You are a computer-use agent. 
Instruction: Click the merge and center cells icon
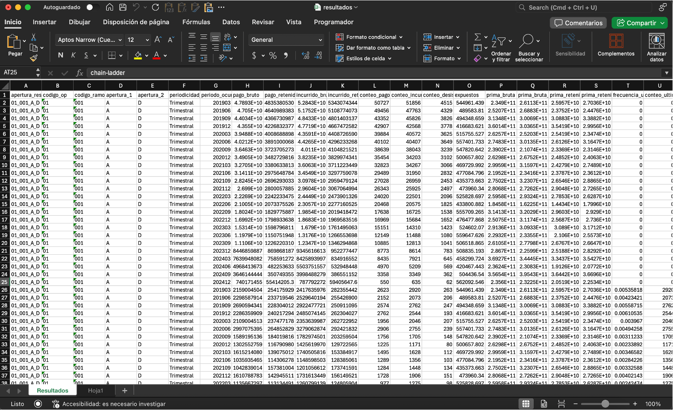coord(227,47)
